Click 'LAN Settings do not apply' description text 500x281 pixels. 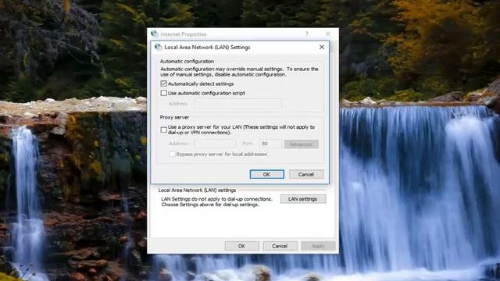click(217, 201)
